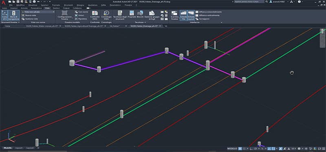The height and width of the screenshot is (152, 326).
Task: Toggle the Schede File button
Action: coord(183,15)
